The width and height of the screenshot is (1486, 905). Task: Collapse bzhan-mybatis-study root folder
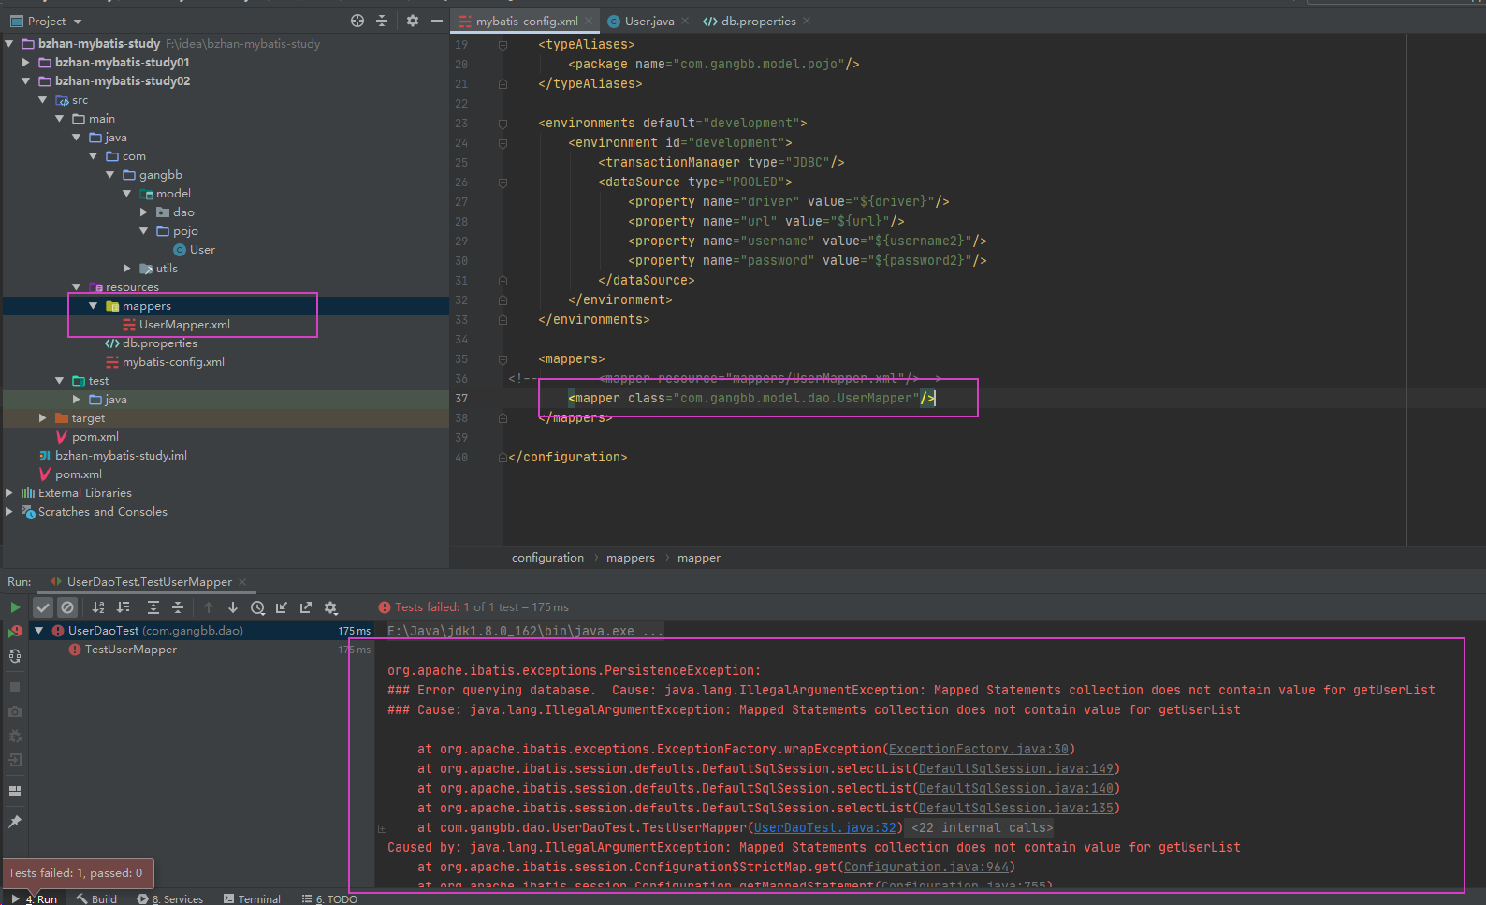pyautogui.click(x=9, y=43)
